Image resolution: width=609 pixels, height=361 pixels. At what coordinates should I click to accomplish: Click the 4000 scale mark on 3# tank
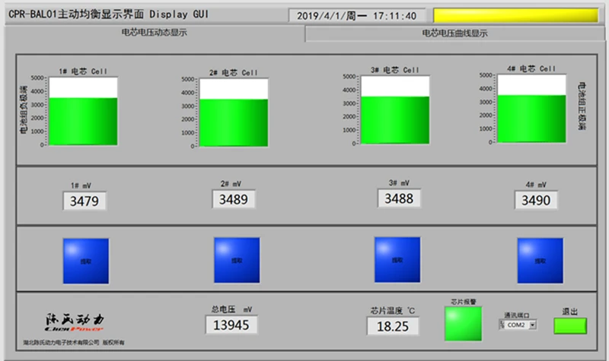[x=349, y=90]
